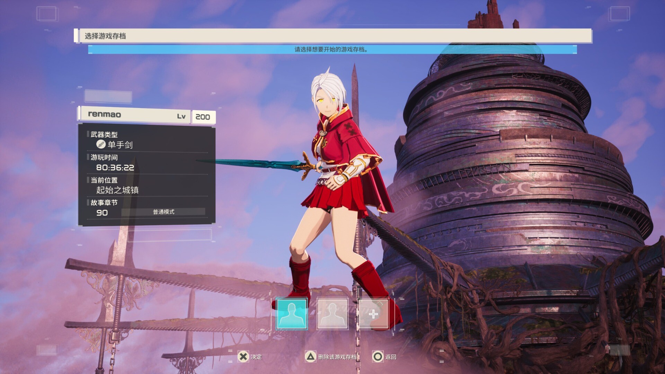Click the 游玩时间 heading
The image size is (665, 374).
pyautogui.click(x=104, y=157)
